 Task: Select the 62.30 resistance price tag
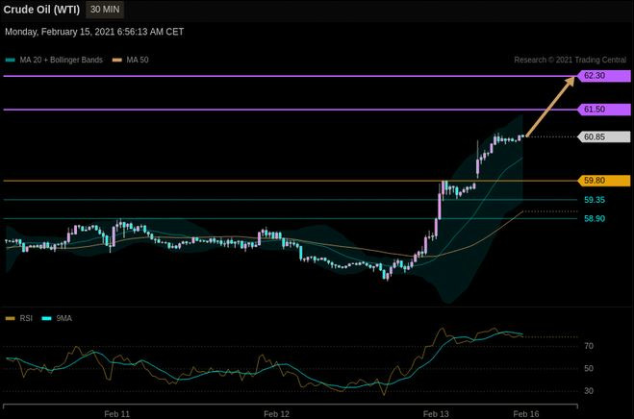[x=604, y=76]
